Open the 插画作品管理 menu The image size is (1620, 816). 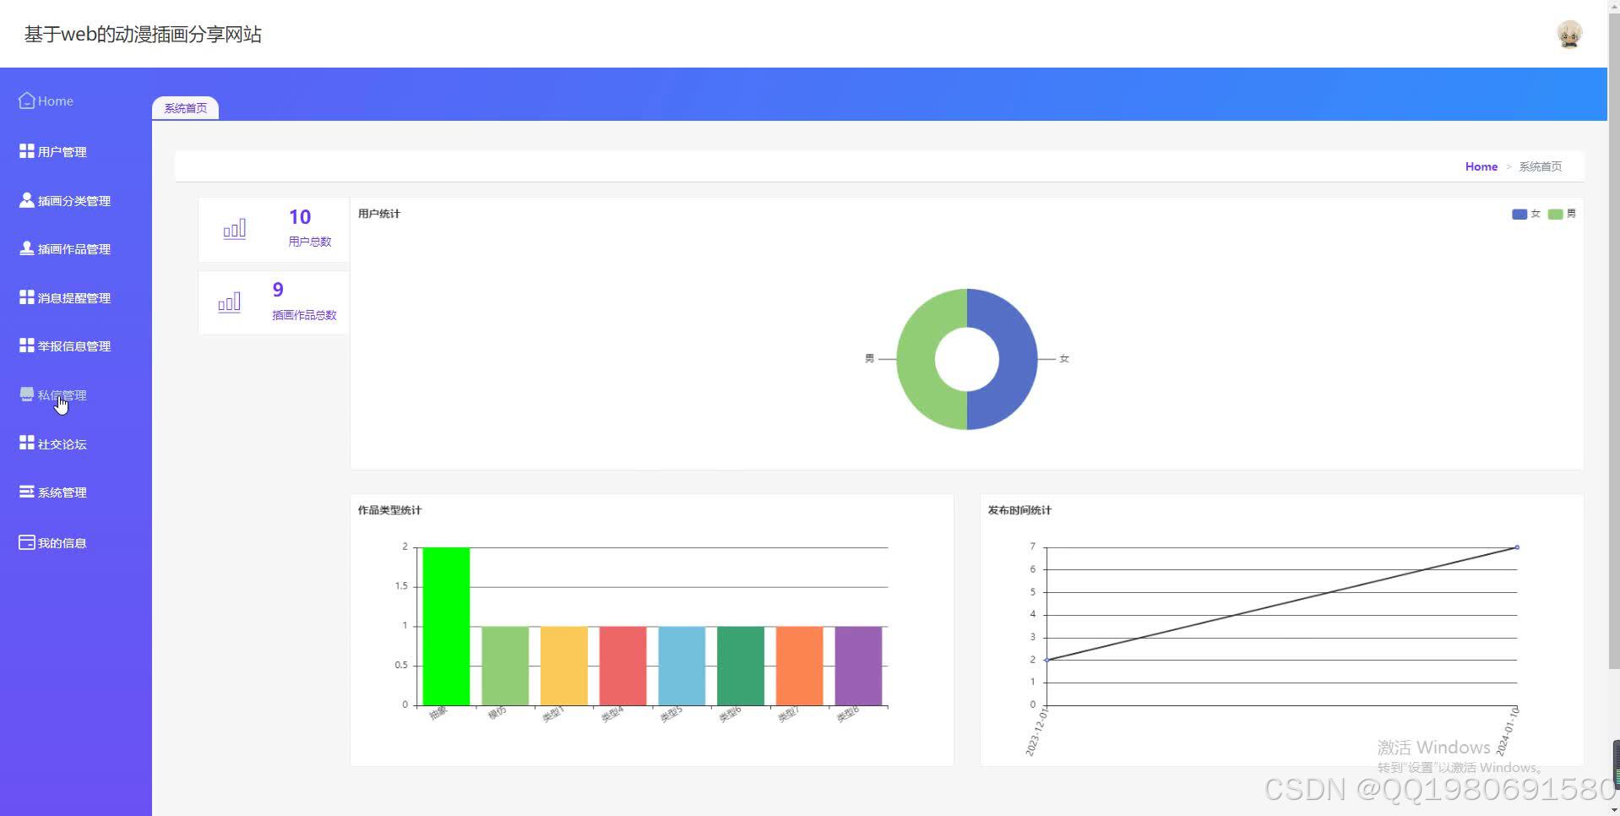[x=76, y=248]
